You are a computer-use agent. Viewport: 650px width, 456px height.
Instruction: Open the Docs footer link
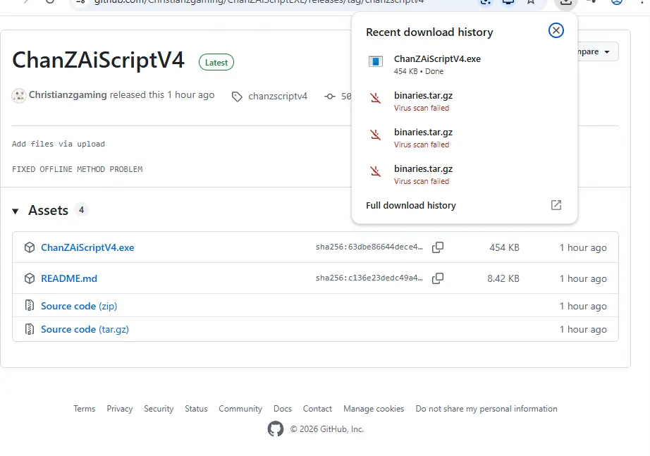(282, 409)
